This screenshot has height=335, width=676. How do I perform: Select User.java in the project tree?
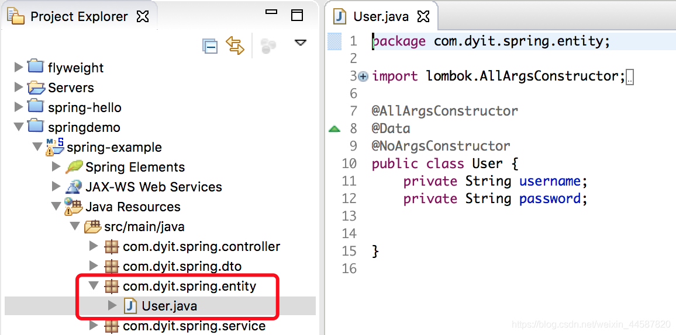coord(170,306)
